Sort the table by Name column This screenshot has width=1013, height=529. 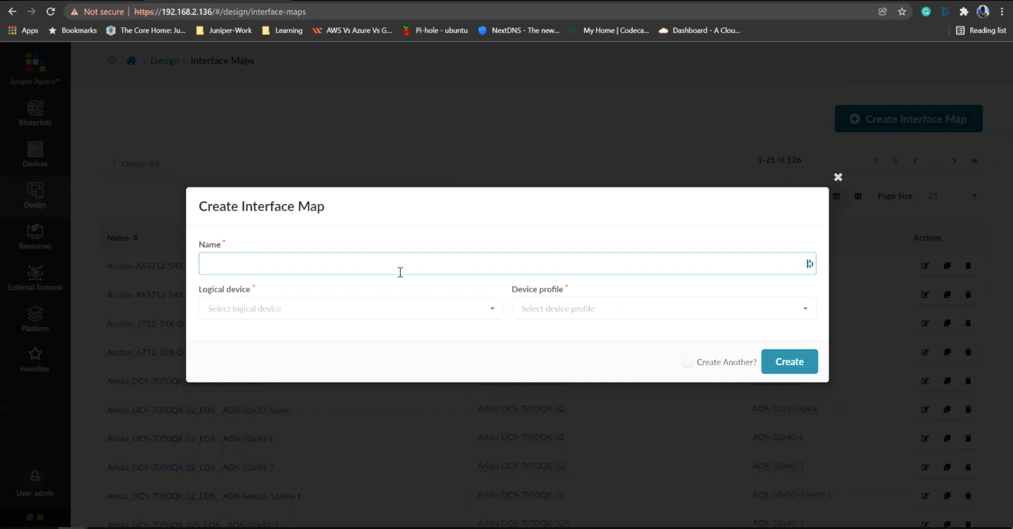click(x=122, y=238)
